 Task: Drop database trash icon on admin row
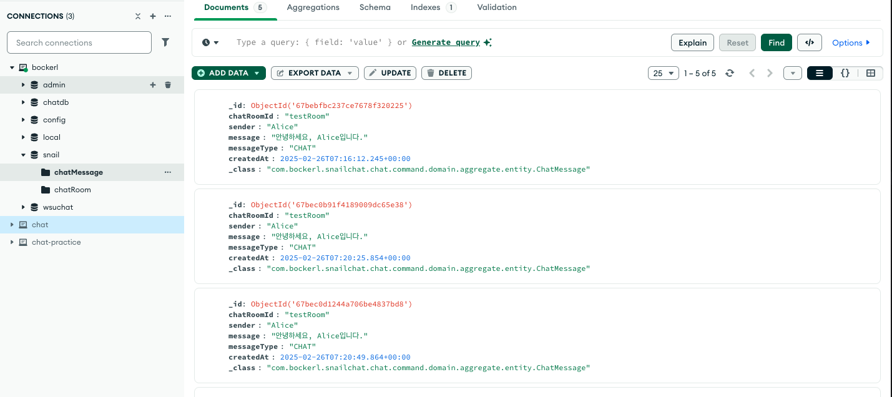click(168, 85)
